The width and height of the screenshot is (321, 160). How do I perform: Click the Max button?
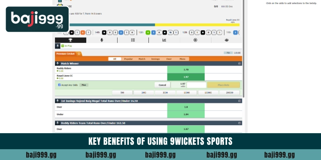84,85
